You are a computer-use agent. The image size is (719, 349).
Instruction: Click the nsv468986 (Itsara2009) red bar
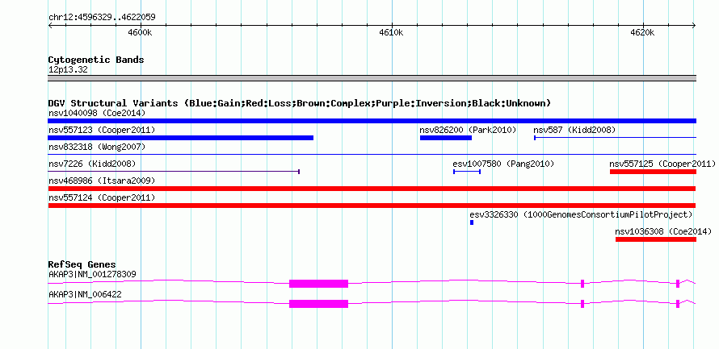(x=372, y=189)
